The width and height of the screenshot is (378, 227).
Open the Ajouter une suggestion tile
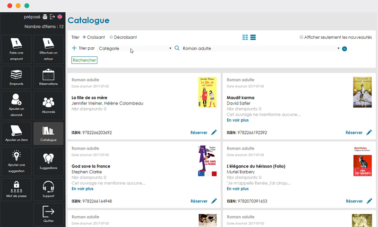(17, 161)
